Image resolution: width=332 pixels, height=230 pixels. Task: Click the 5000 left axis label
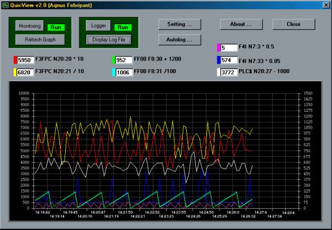pos(25,151)
